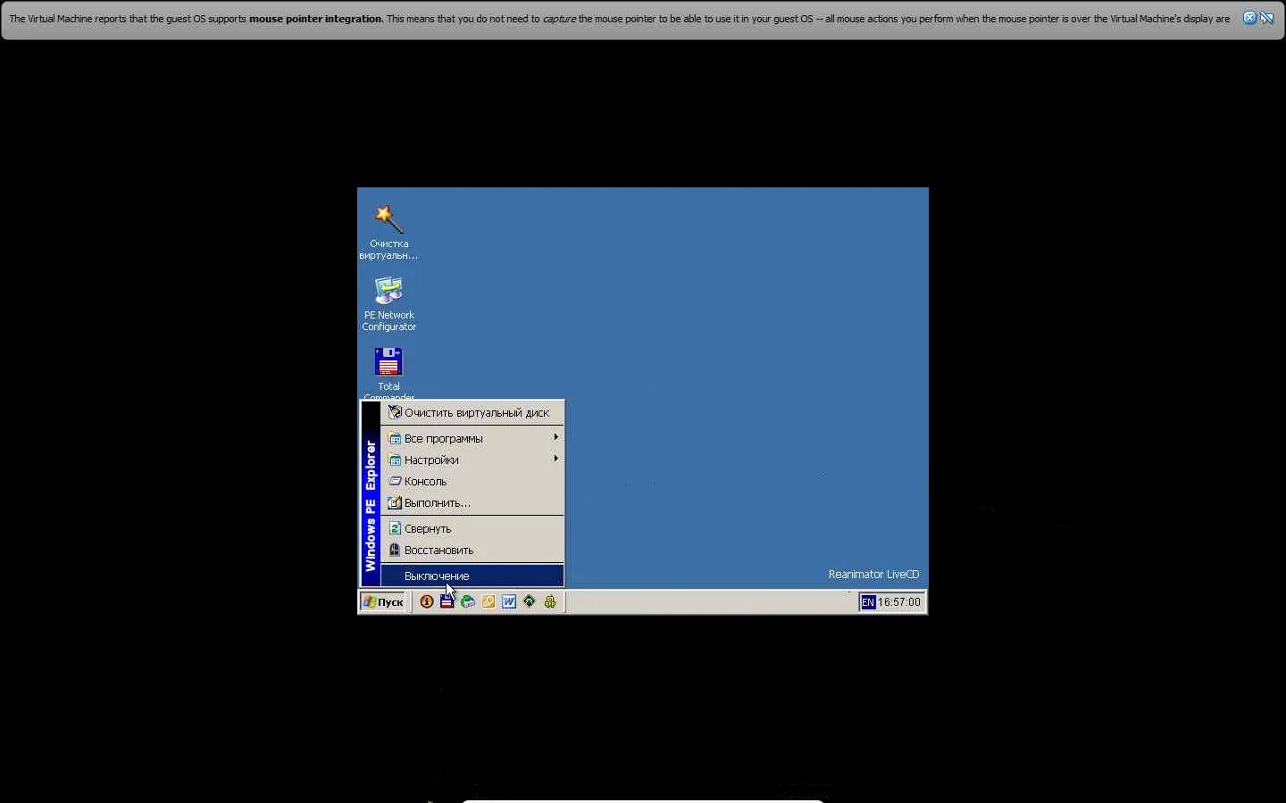Launch the blue W document quick launch icon
This screenshot has width=1286, height=803.
[x=509, y=602]
